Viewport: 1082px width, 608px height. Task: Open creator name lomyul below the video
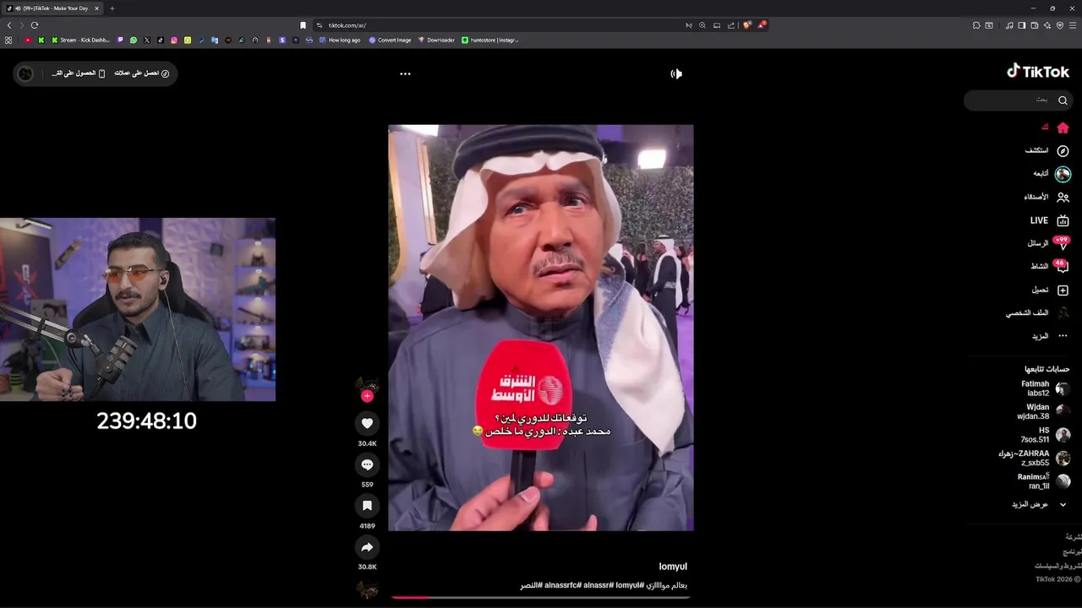pos(673,567)
